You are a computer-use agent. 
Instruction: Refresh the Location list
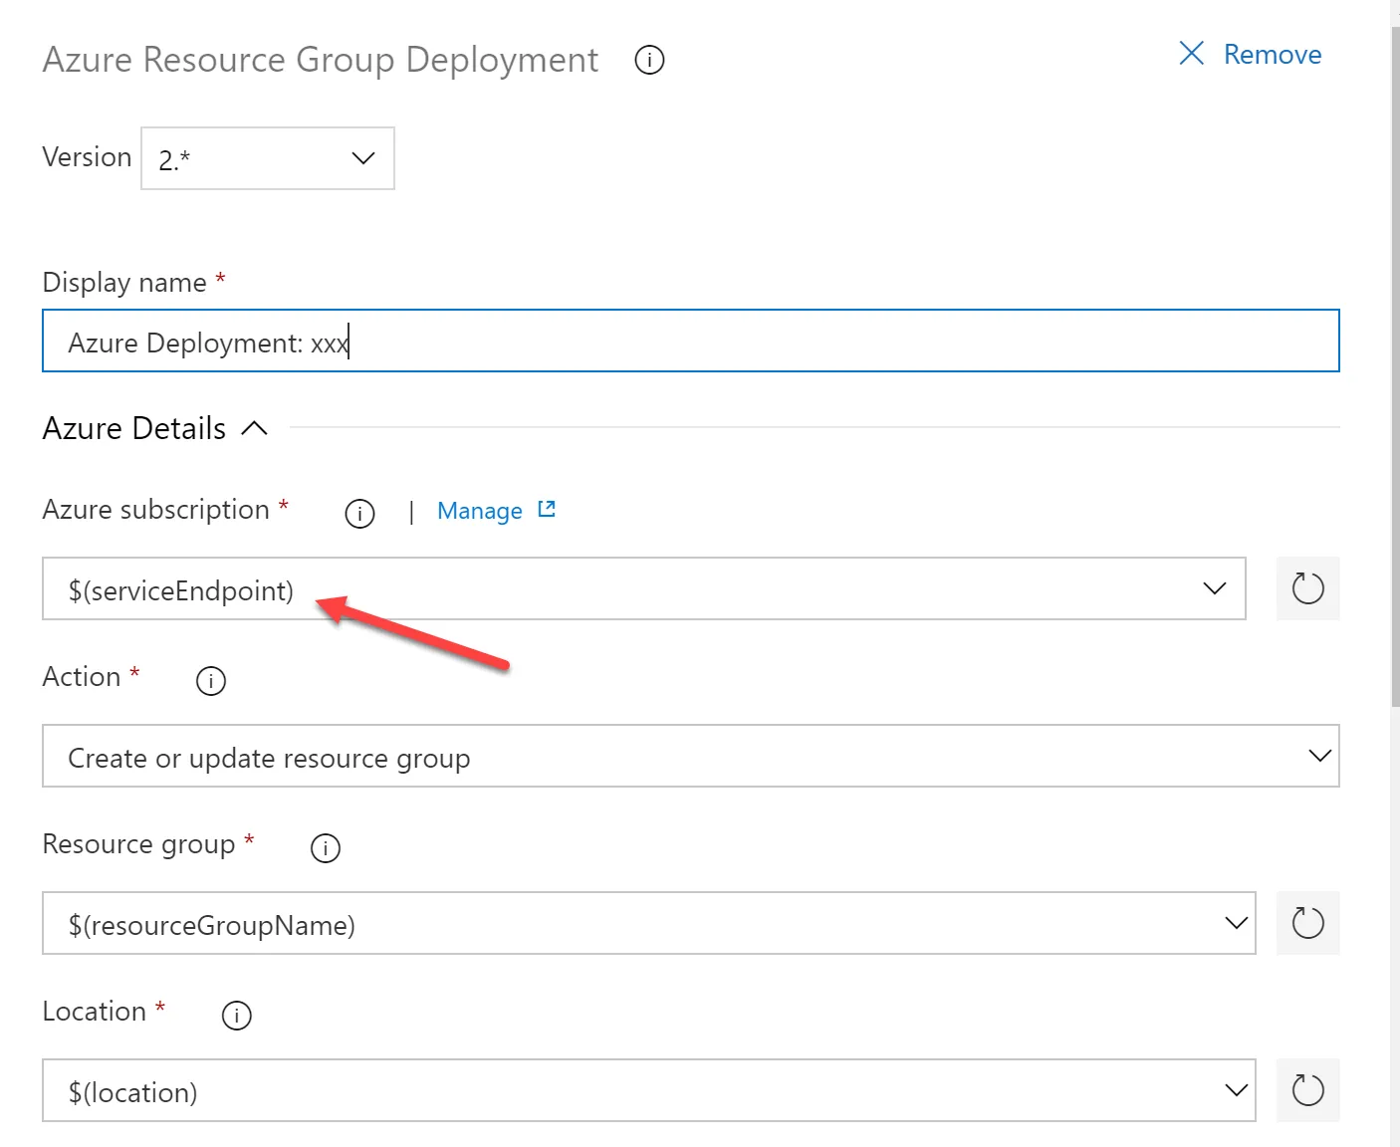click(x=1307, y=1090)
